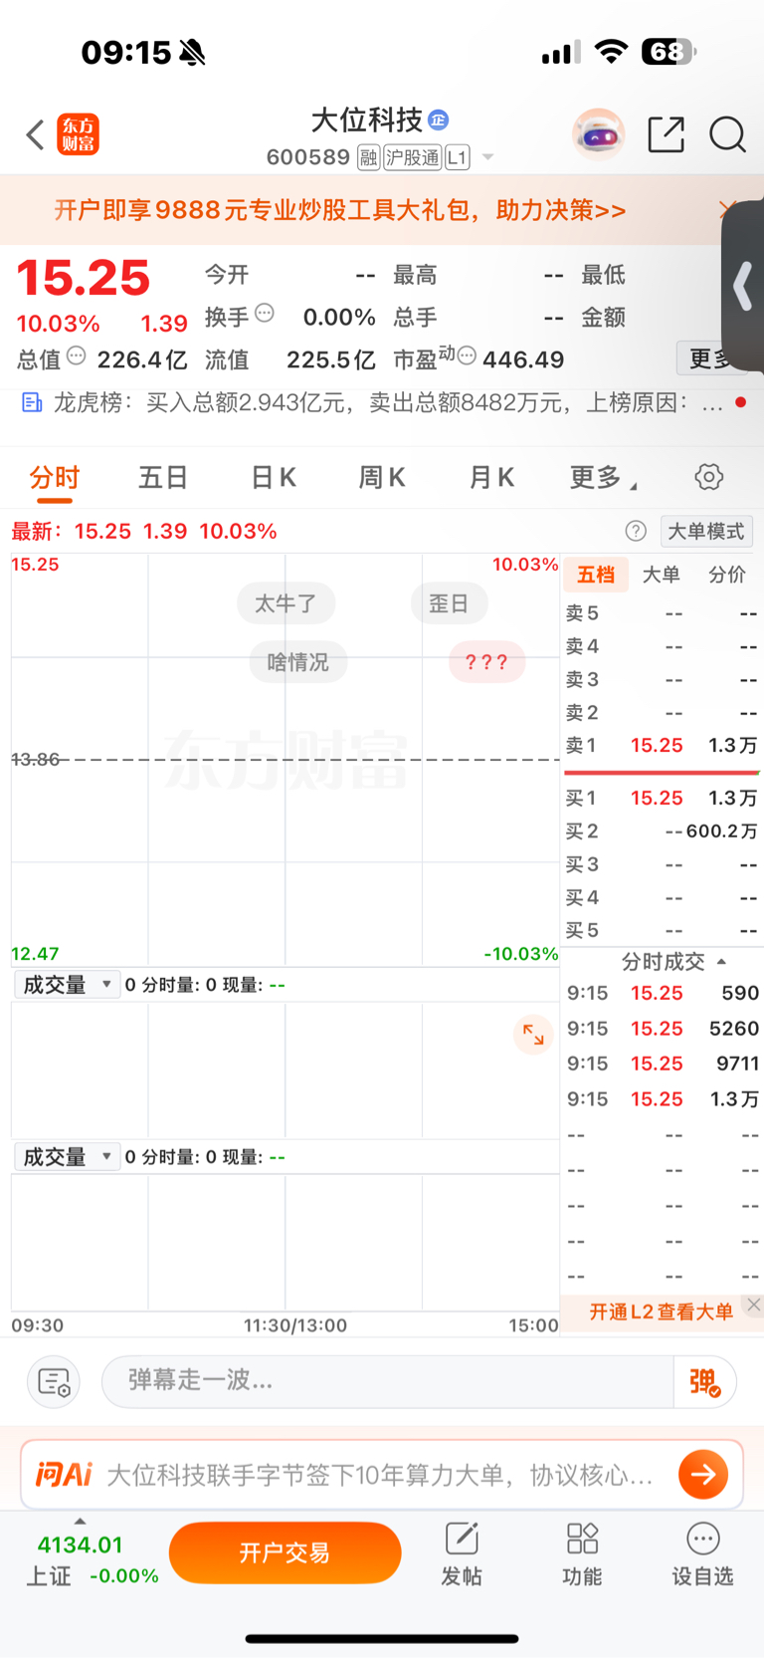Tap the back arrow icon
764x1658 pixels.
pyautogui.click(x=36, y=134)
